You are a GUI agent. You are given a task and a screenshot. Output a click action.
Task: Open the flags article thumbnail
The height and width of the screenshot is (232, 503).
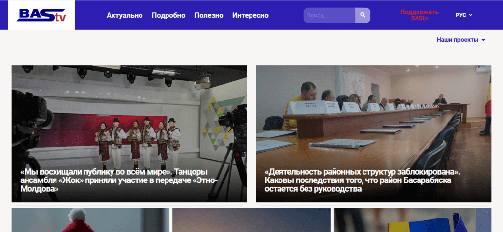[x=412, y=221]
